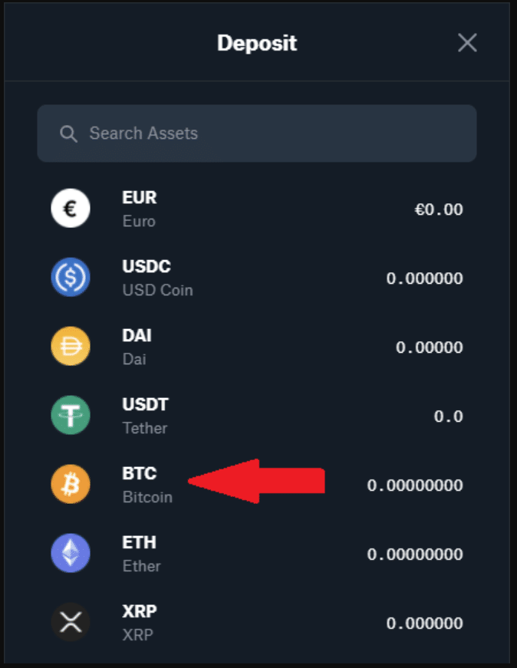The height and width of the screenshot is (668, 517).
Task: Click the Bitcoin logo icon
Action: (71, 485)
